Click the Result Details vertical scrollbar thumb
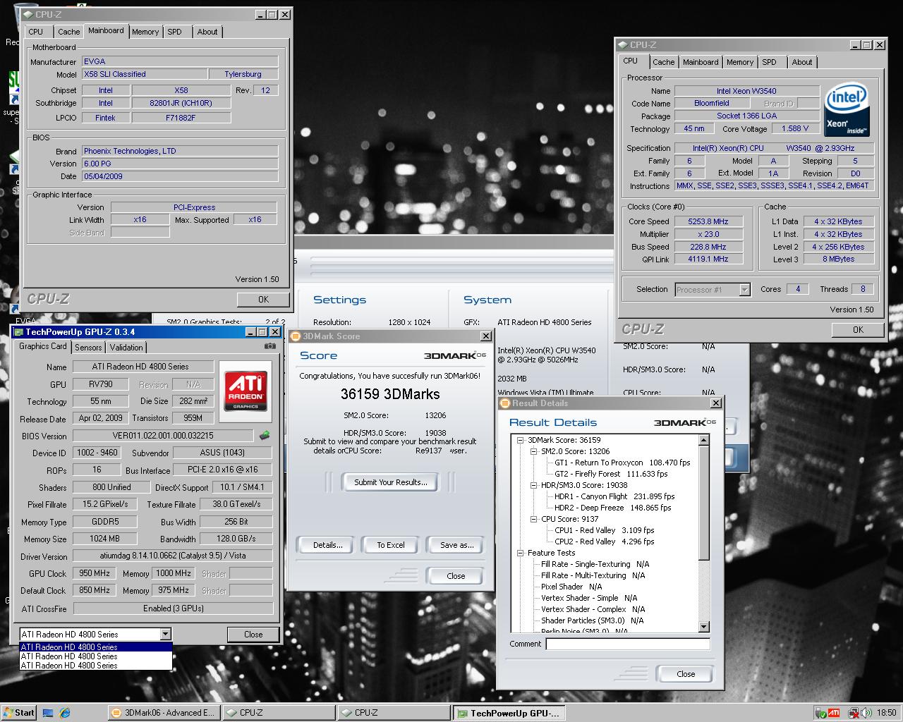Viewport: 903px width, 722px height. pyautogui.click(x=703, y=502)
